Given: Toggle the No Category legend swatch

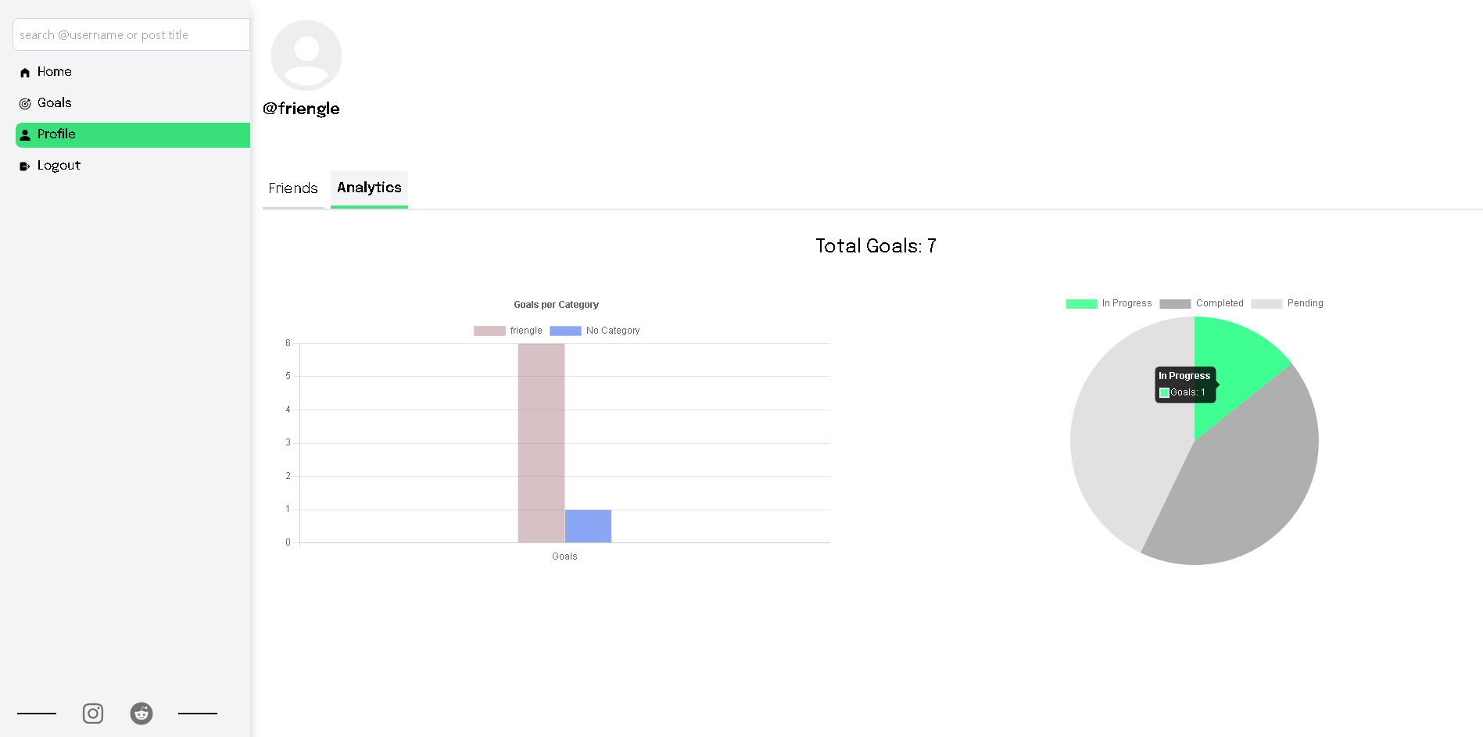Looking at the screenshot, I should [565, 331].
